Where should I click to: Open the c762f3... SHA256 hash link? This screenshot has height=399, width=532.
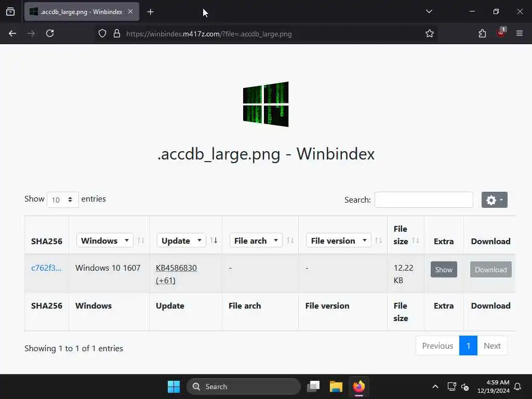point(46,268)
